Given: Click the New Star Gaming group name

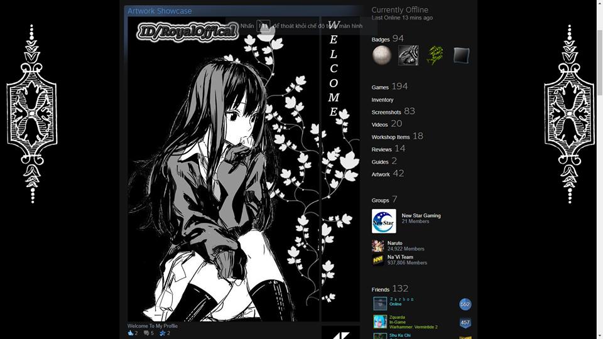Looking at the screenshot, I should [x=421, y=215].
